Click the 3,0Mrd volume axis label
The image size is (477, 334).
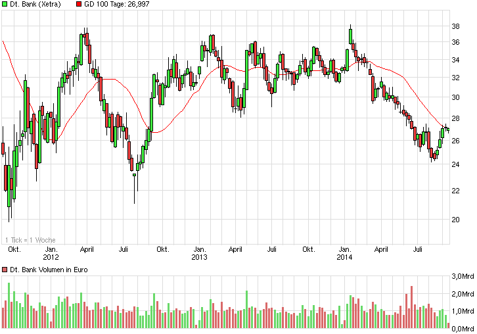463,276
